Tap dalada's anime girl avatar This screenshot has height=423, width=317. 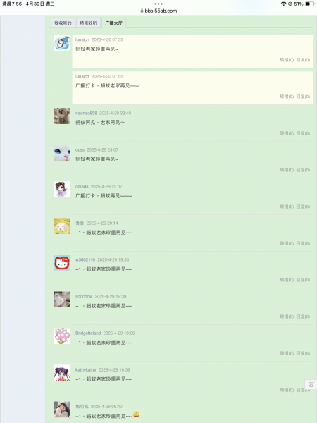62,190
